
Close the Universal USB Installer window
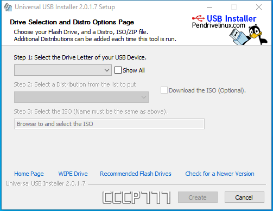click(x=259, y=7)
